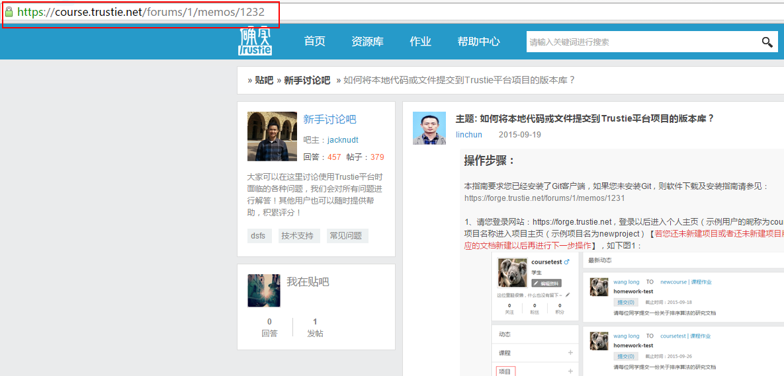Click the 帖子 count 379
The image size is (784, 376).
pos(378,157)
